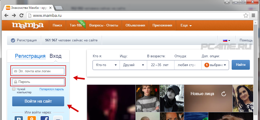Screen dimensions: 260x120
Task: Click the "Потерялся пароль" link
Action: tap(51, 89)
